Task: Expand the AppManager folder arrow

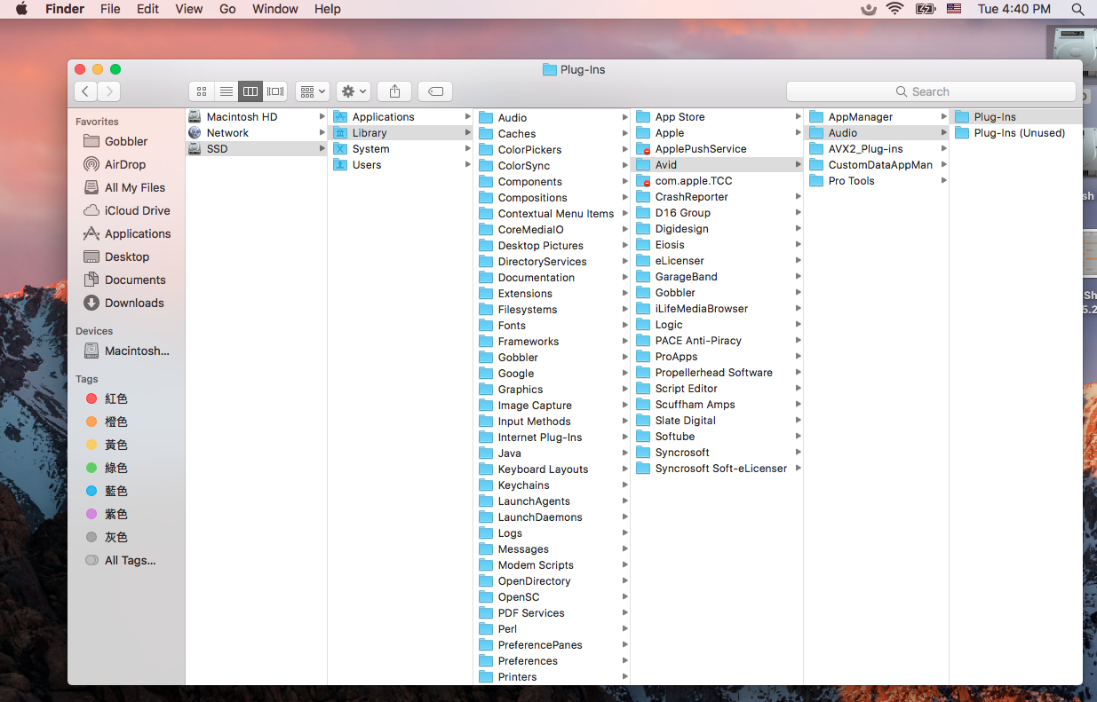Action: (944, 117)
